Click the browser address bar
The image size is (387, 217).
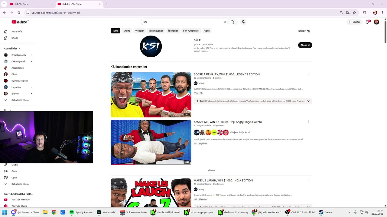pyautogui.click(x=181, y=13)
